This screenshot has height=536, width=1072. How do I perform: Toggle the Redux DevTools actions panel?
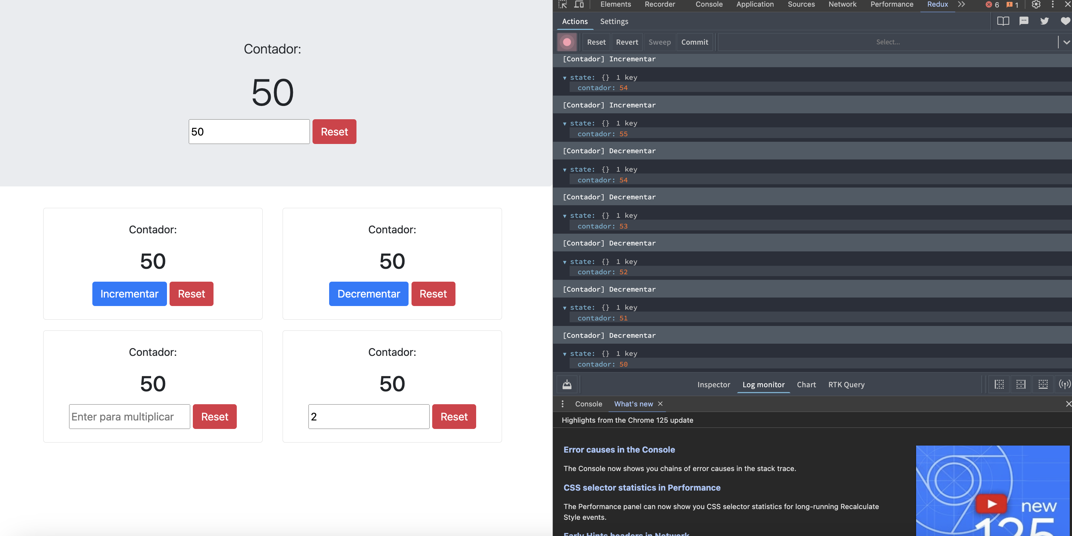574,21
